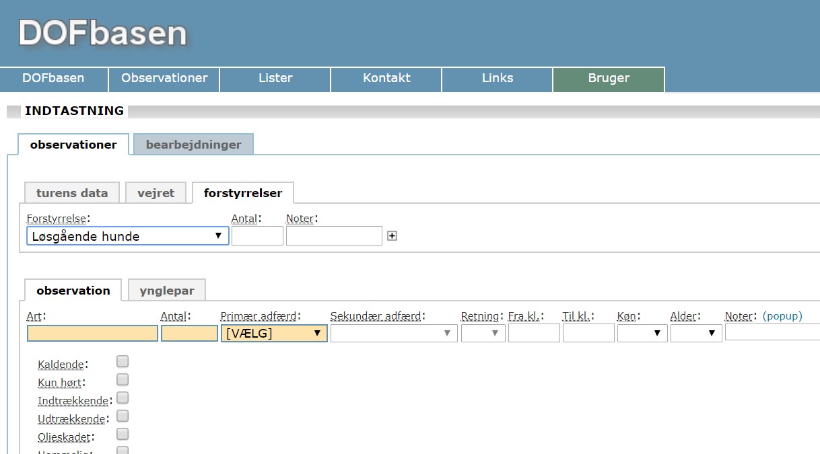Screen dimensions: 820x454
Task: Click the Olieskadet label
Action: click(64, 437)
